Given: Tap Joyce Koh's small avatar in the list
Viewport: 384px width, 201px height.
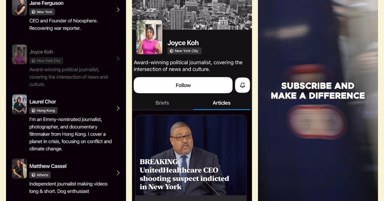Looking at the screenshot, I should pyautogui.click(x=20, y=54).
